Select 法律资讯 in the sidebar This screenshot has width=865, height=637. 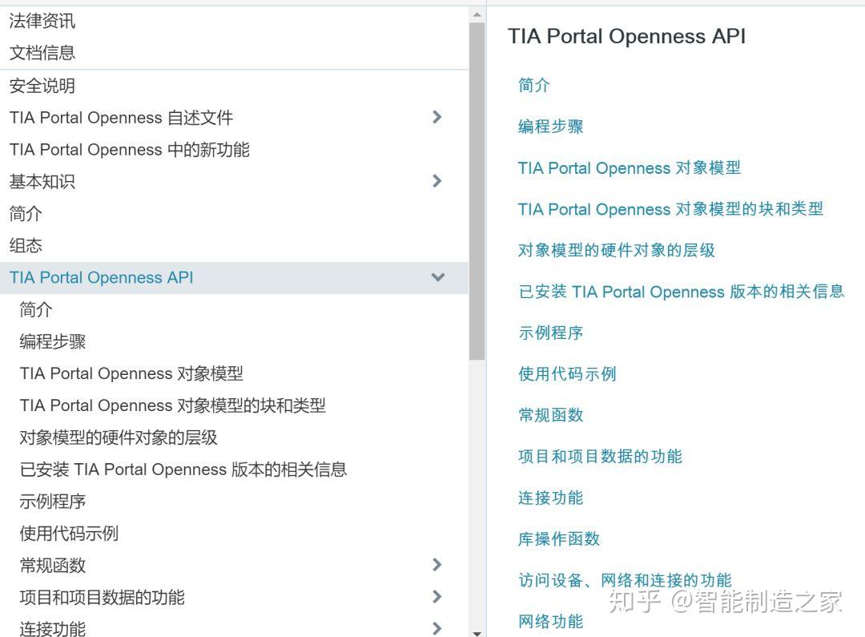tap(41, 21)
